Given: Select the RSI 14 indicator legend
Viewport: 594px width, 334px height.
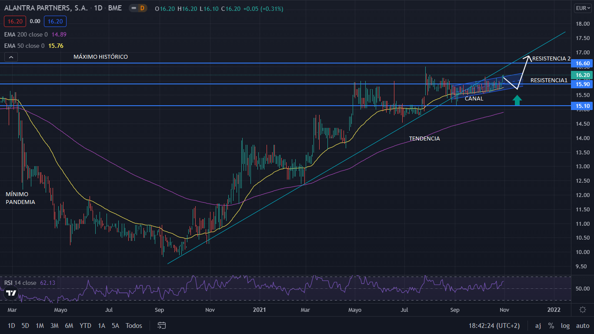Looking at the screenshot, I should pos(20,283).
